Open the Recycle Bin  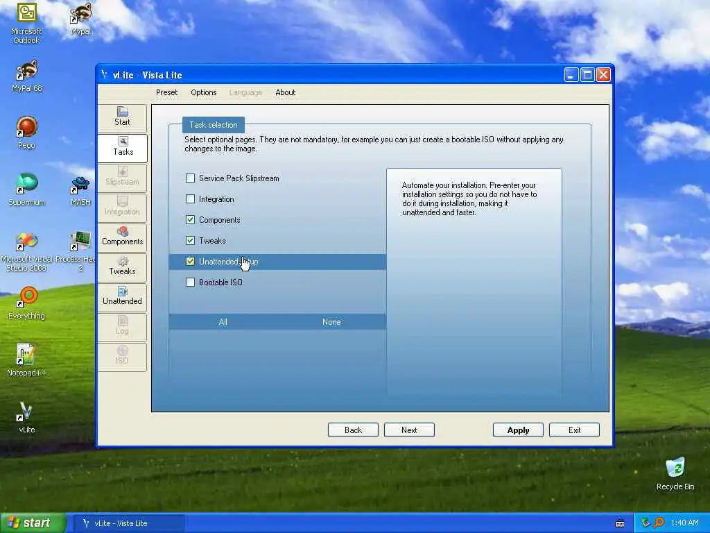[x=675, y=474]
